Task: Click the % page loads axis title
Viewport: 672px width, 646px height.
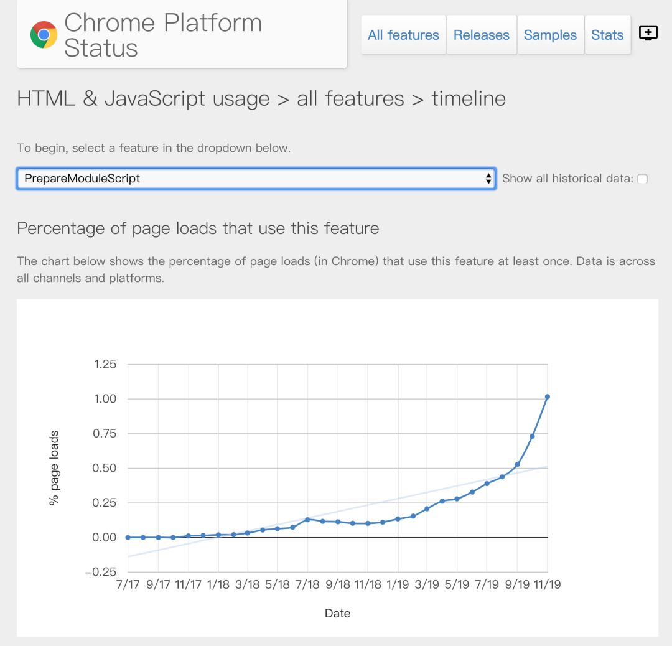Action: (55, 467)
